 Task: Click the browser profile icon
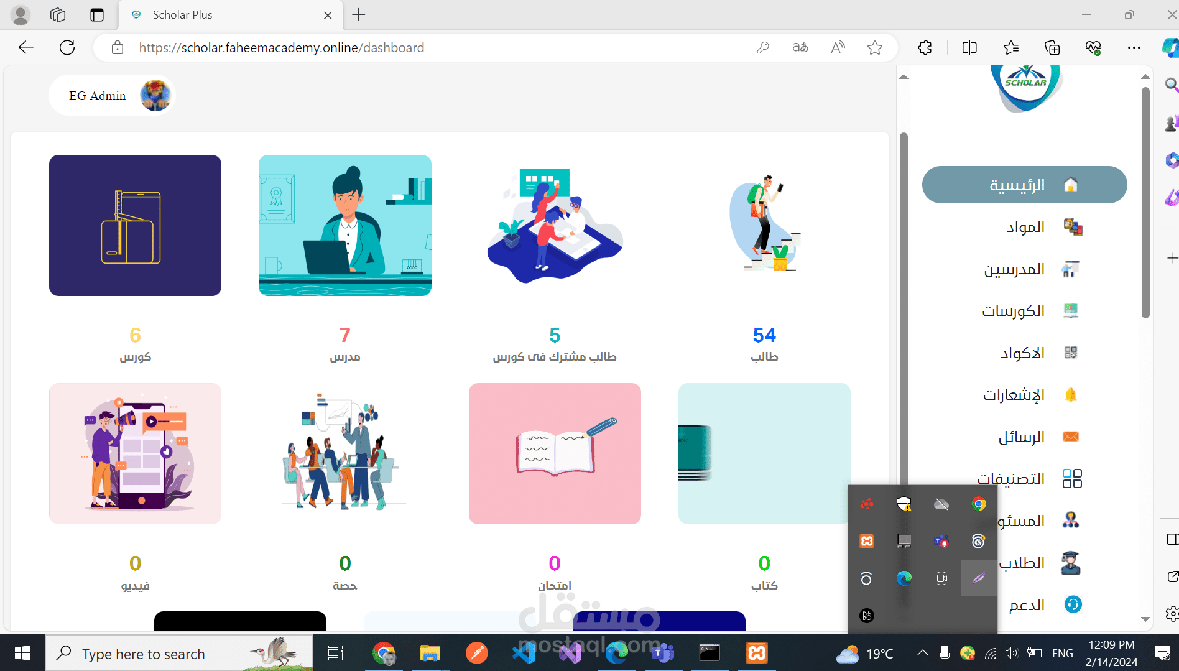point(21,14)
